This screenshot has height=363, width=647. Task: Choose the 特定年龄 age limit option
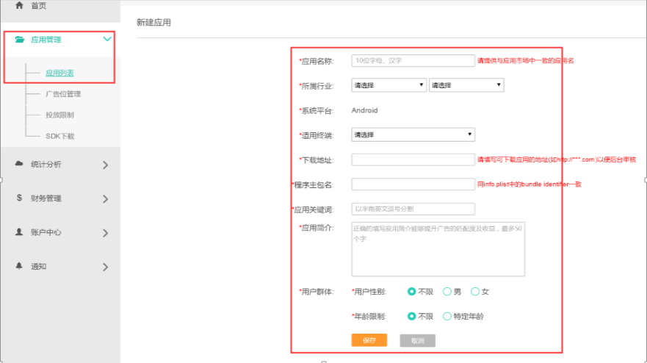(447, 317)
